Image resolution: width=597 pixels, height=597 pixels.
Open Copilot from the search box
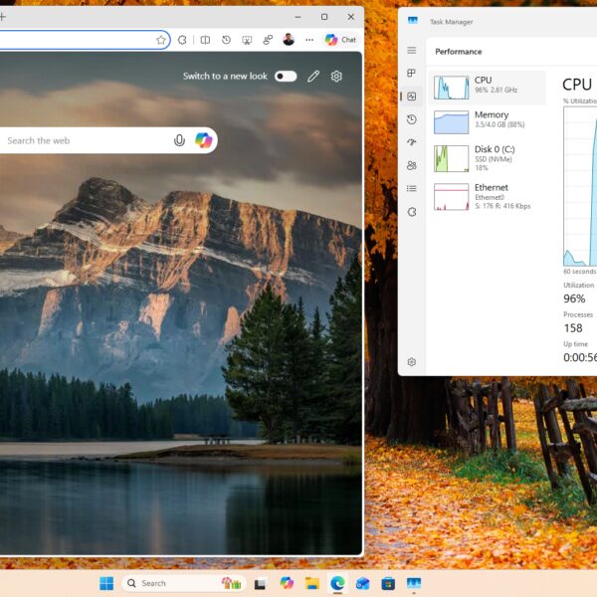[x=203, y=140]
